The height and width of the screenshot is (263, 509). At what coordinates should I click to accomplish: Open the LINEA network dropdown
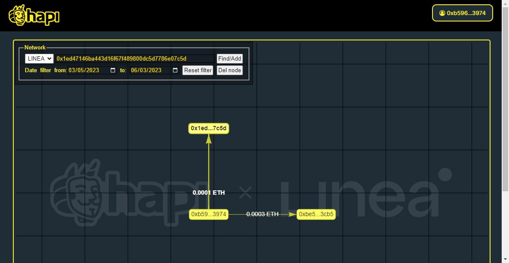[39, 58]
